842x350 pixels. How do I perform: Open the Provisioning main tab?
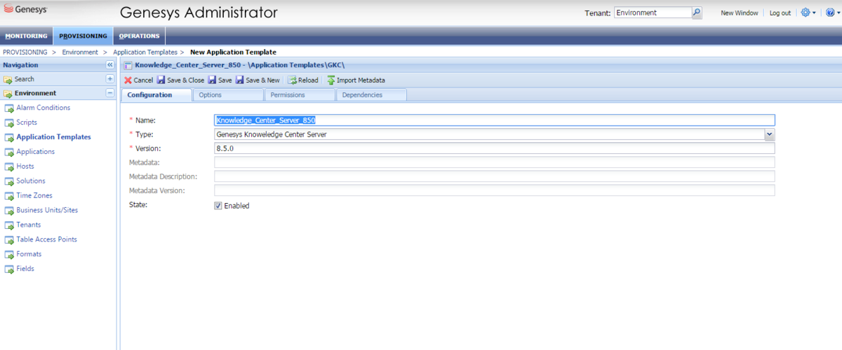pyautogui.click(x=83, y=36)
